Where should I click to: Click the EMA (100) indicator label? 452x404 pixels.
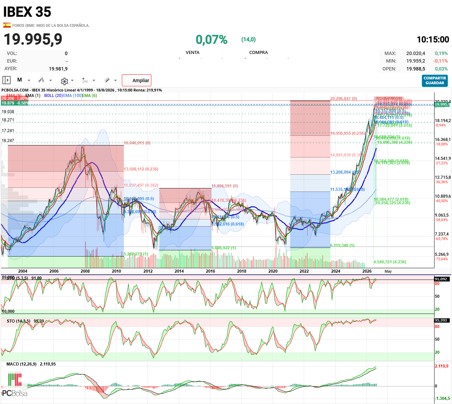click(x=72, y=96)
